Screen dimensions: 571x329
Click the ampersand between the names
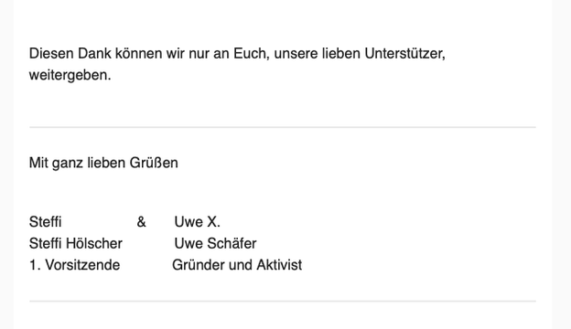141,222
